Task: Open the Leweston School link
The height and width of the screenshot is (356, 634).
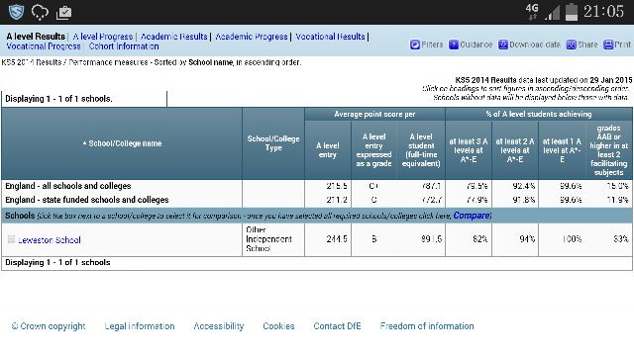Action: click(50, 240)
